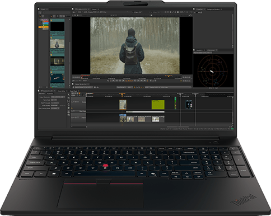The image size is (271, 216).
Task: Select the dark interior clip thumbnail in the bin
Action: pyautogui.click(x=57, y=61)
